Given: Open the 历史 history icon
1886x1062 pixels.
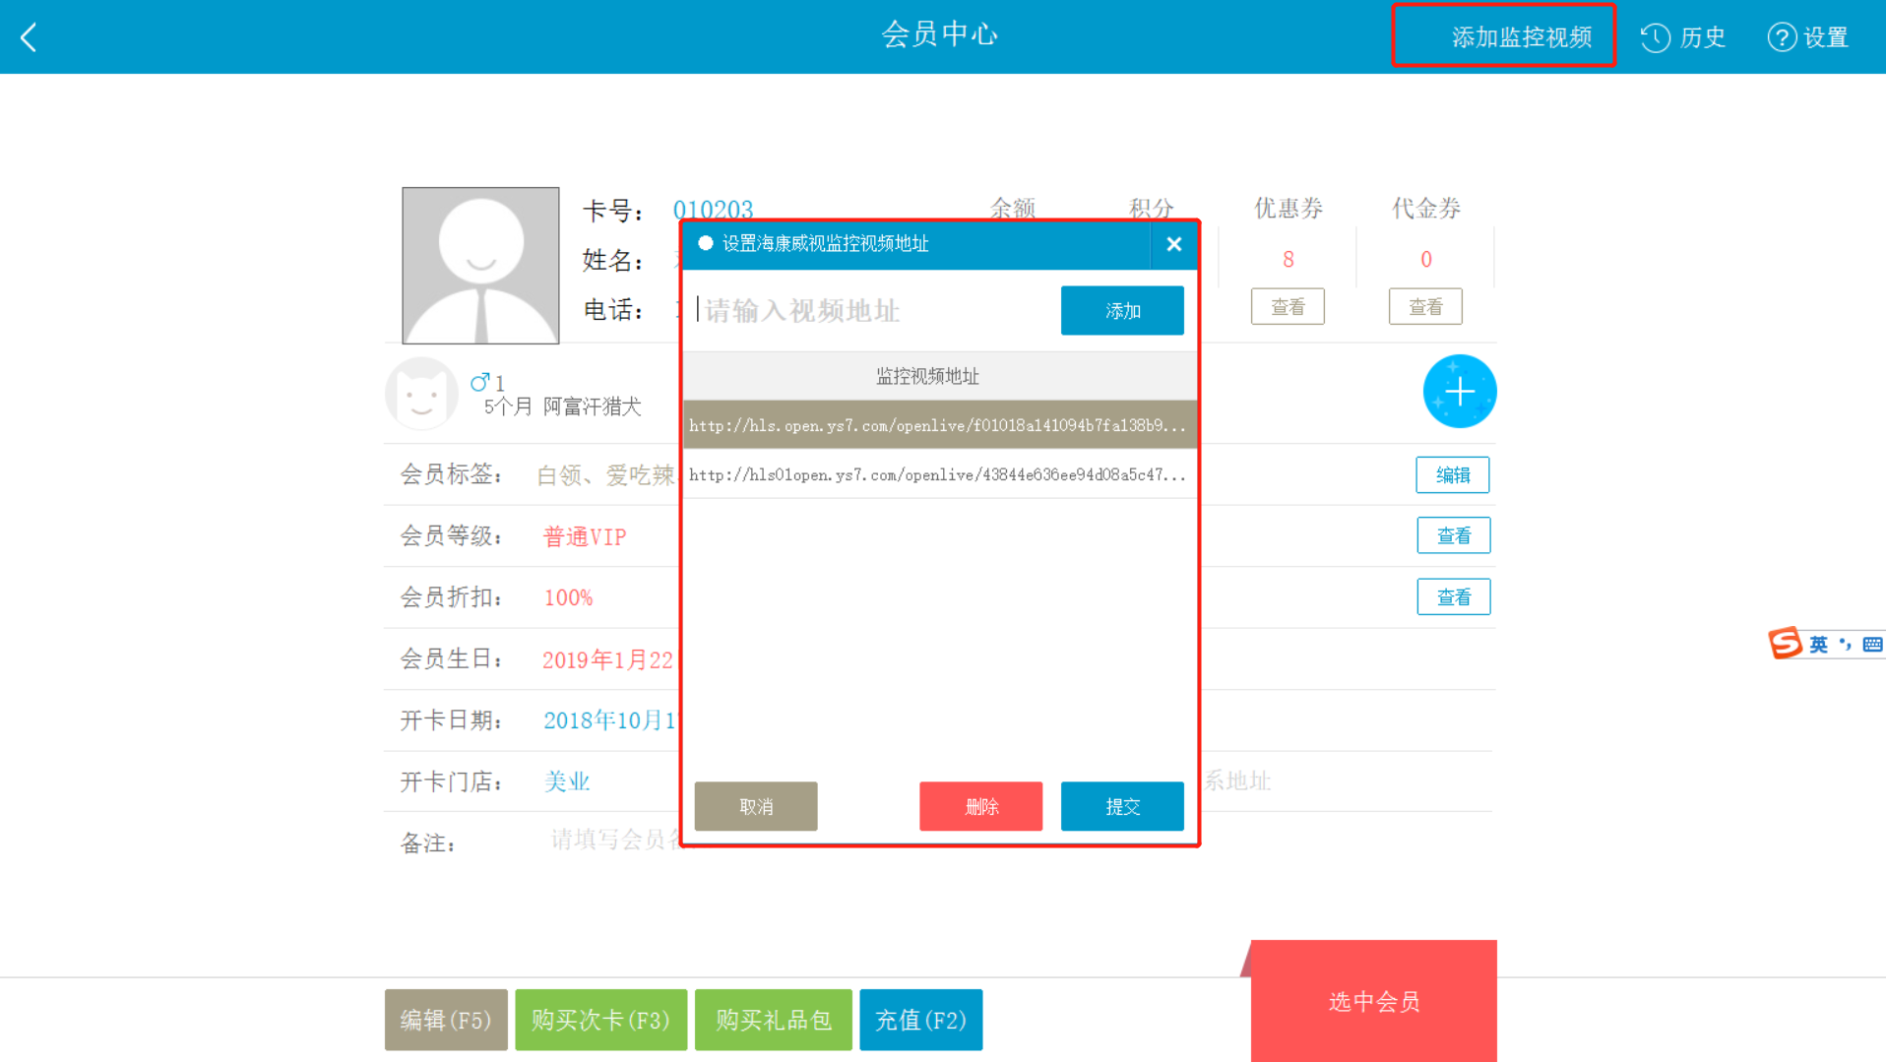Looking at the screenshot, I should click(1655, 37).
